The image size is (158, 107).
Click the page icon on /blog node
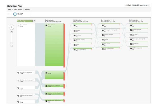(x=75, y=45)
